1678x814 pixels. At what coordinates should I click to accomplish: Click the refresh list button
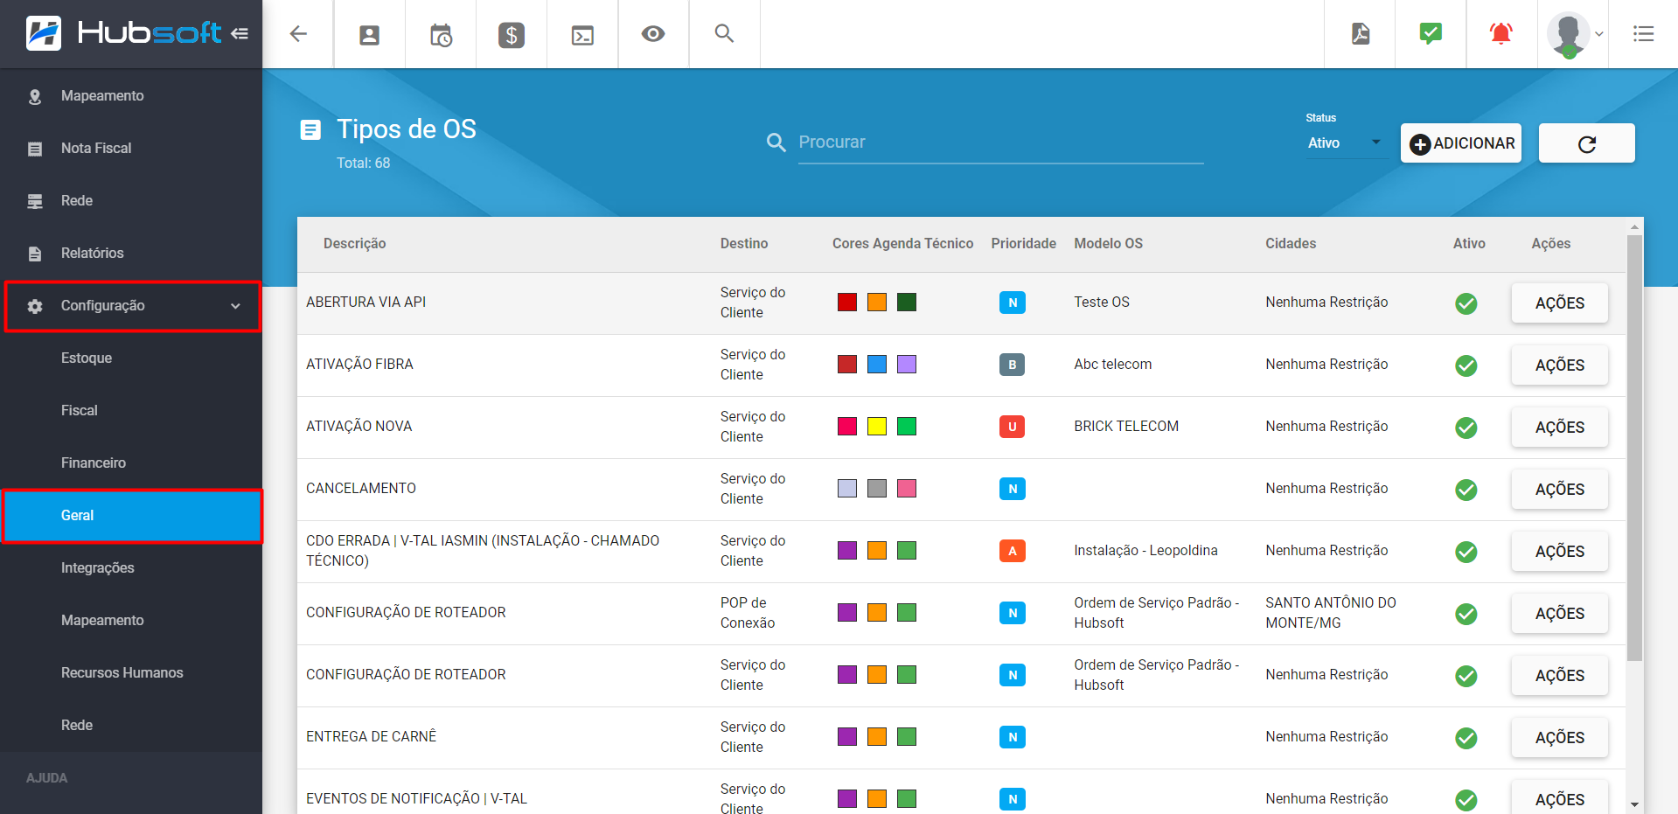click(1587, 143)
